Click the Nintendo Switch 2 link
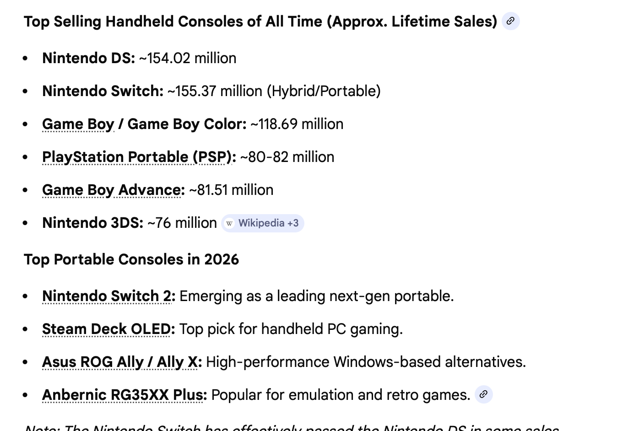This screenshot has width=617, height=431. [x=108, y=296]
